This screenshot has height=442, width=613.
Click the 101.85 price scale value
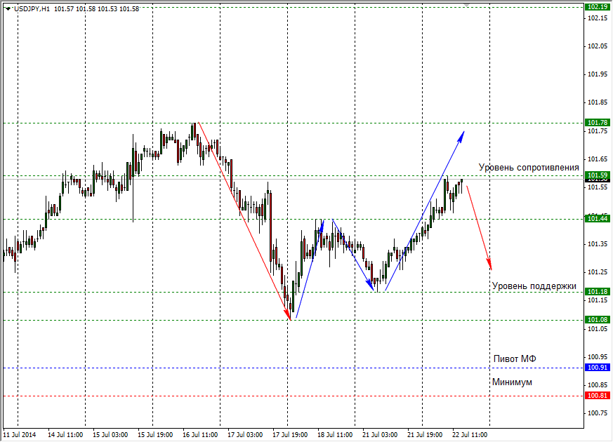(x=598, y=102)
